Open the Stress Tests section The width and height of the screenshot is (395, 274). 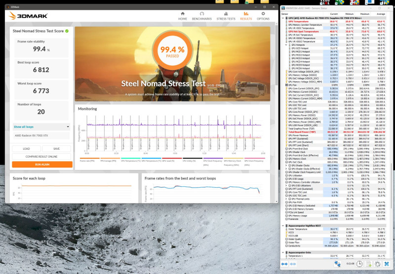[226, 16]
